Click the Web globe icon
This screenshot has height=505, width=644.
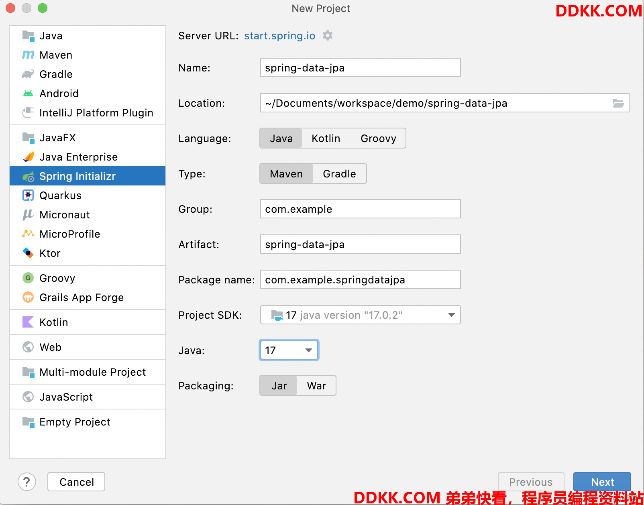[28, 347]
